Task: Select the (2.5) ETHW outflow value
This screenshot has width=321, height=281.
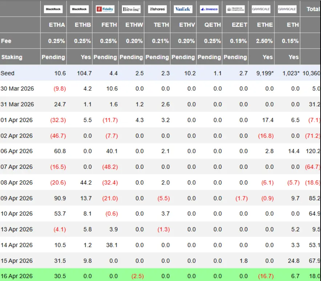Action: pos(137,276)
